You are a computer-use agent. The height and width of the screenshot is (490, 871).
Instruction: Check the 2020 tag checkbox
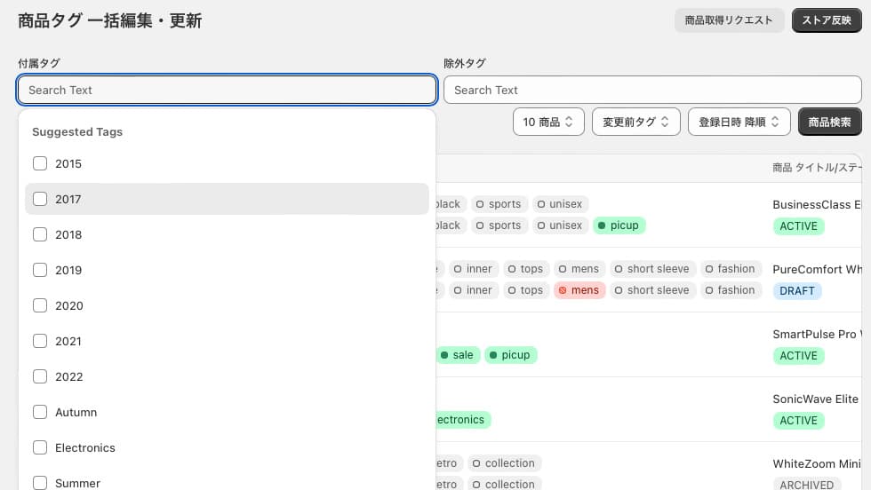click(40, 305)
